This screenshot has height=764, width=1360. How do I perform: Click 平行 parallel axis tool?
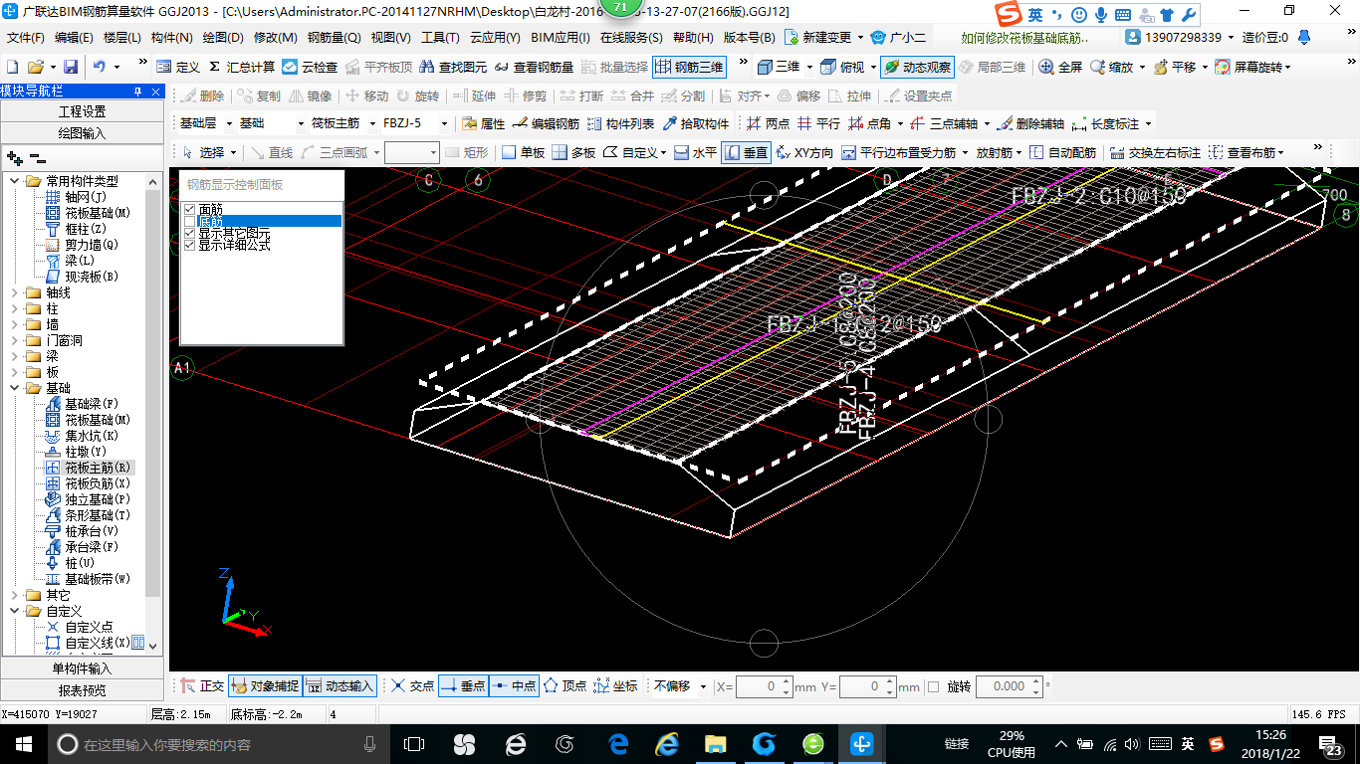pos(818,124)
